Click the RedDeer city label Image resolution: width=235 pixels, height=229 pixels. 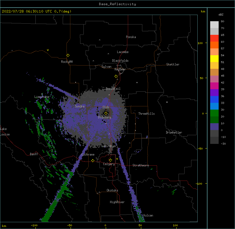120,69
